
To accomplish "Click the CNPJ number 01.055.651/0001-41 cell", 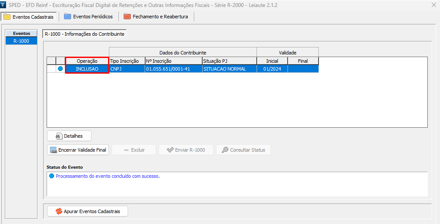I will pos(173,69).
